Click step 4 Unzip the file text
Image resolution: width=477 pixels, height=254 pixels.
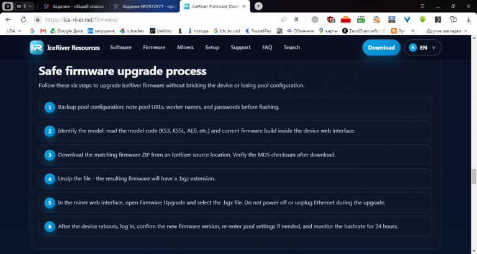pyautogui.click(x=137, y=179)
